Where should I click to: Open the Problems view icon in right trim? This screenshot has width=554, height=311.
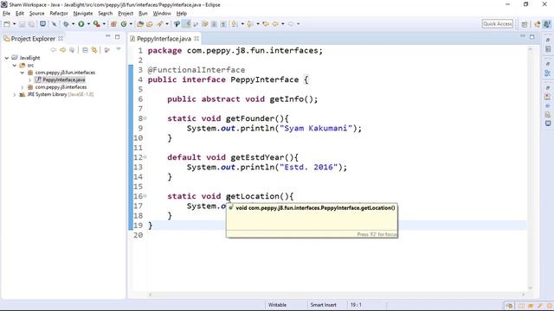coord(548,97)
